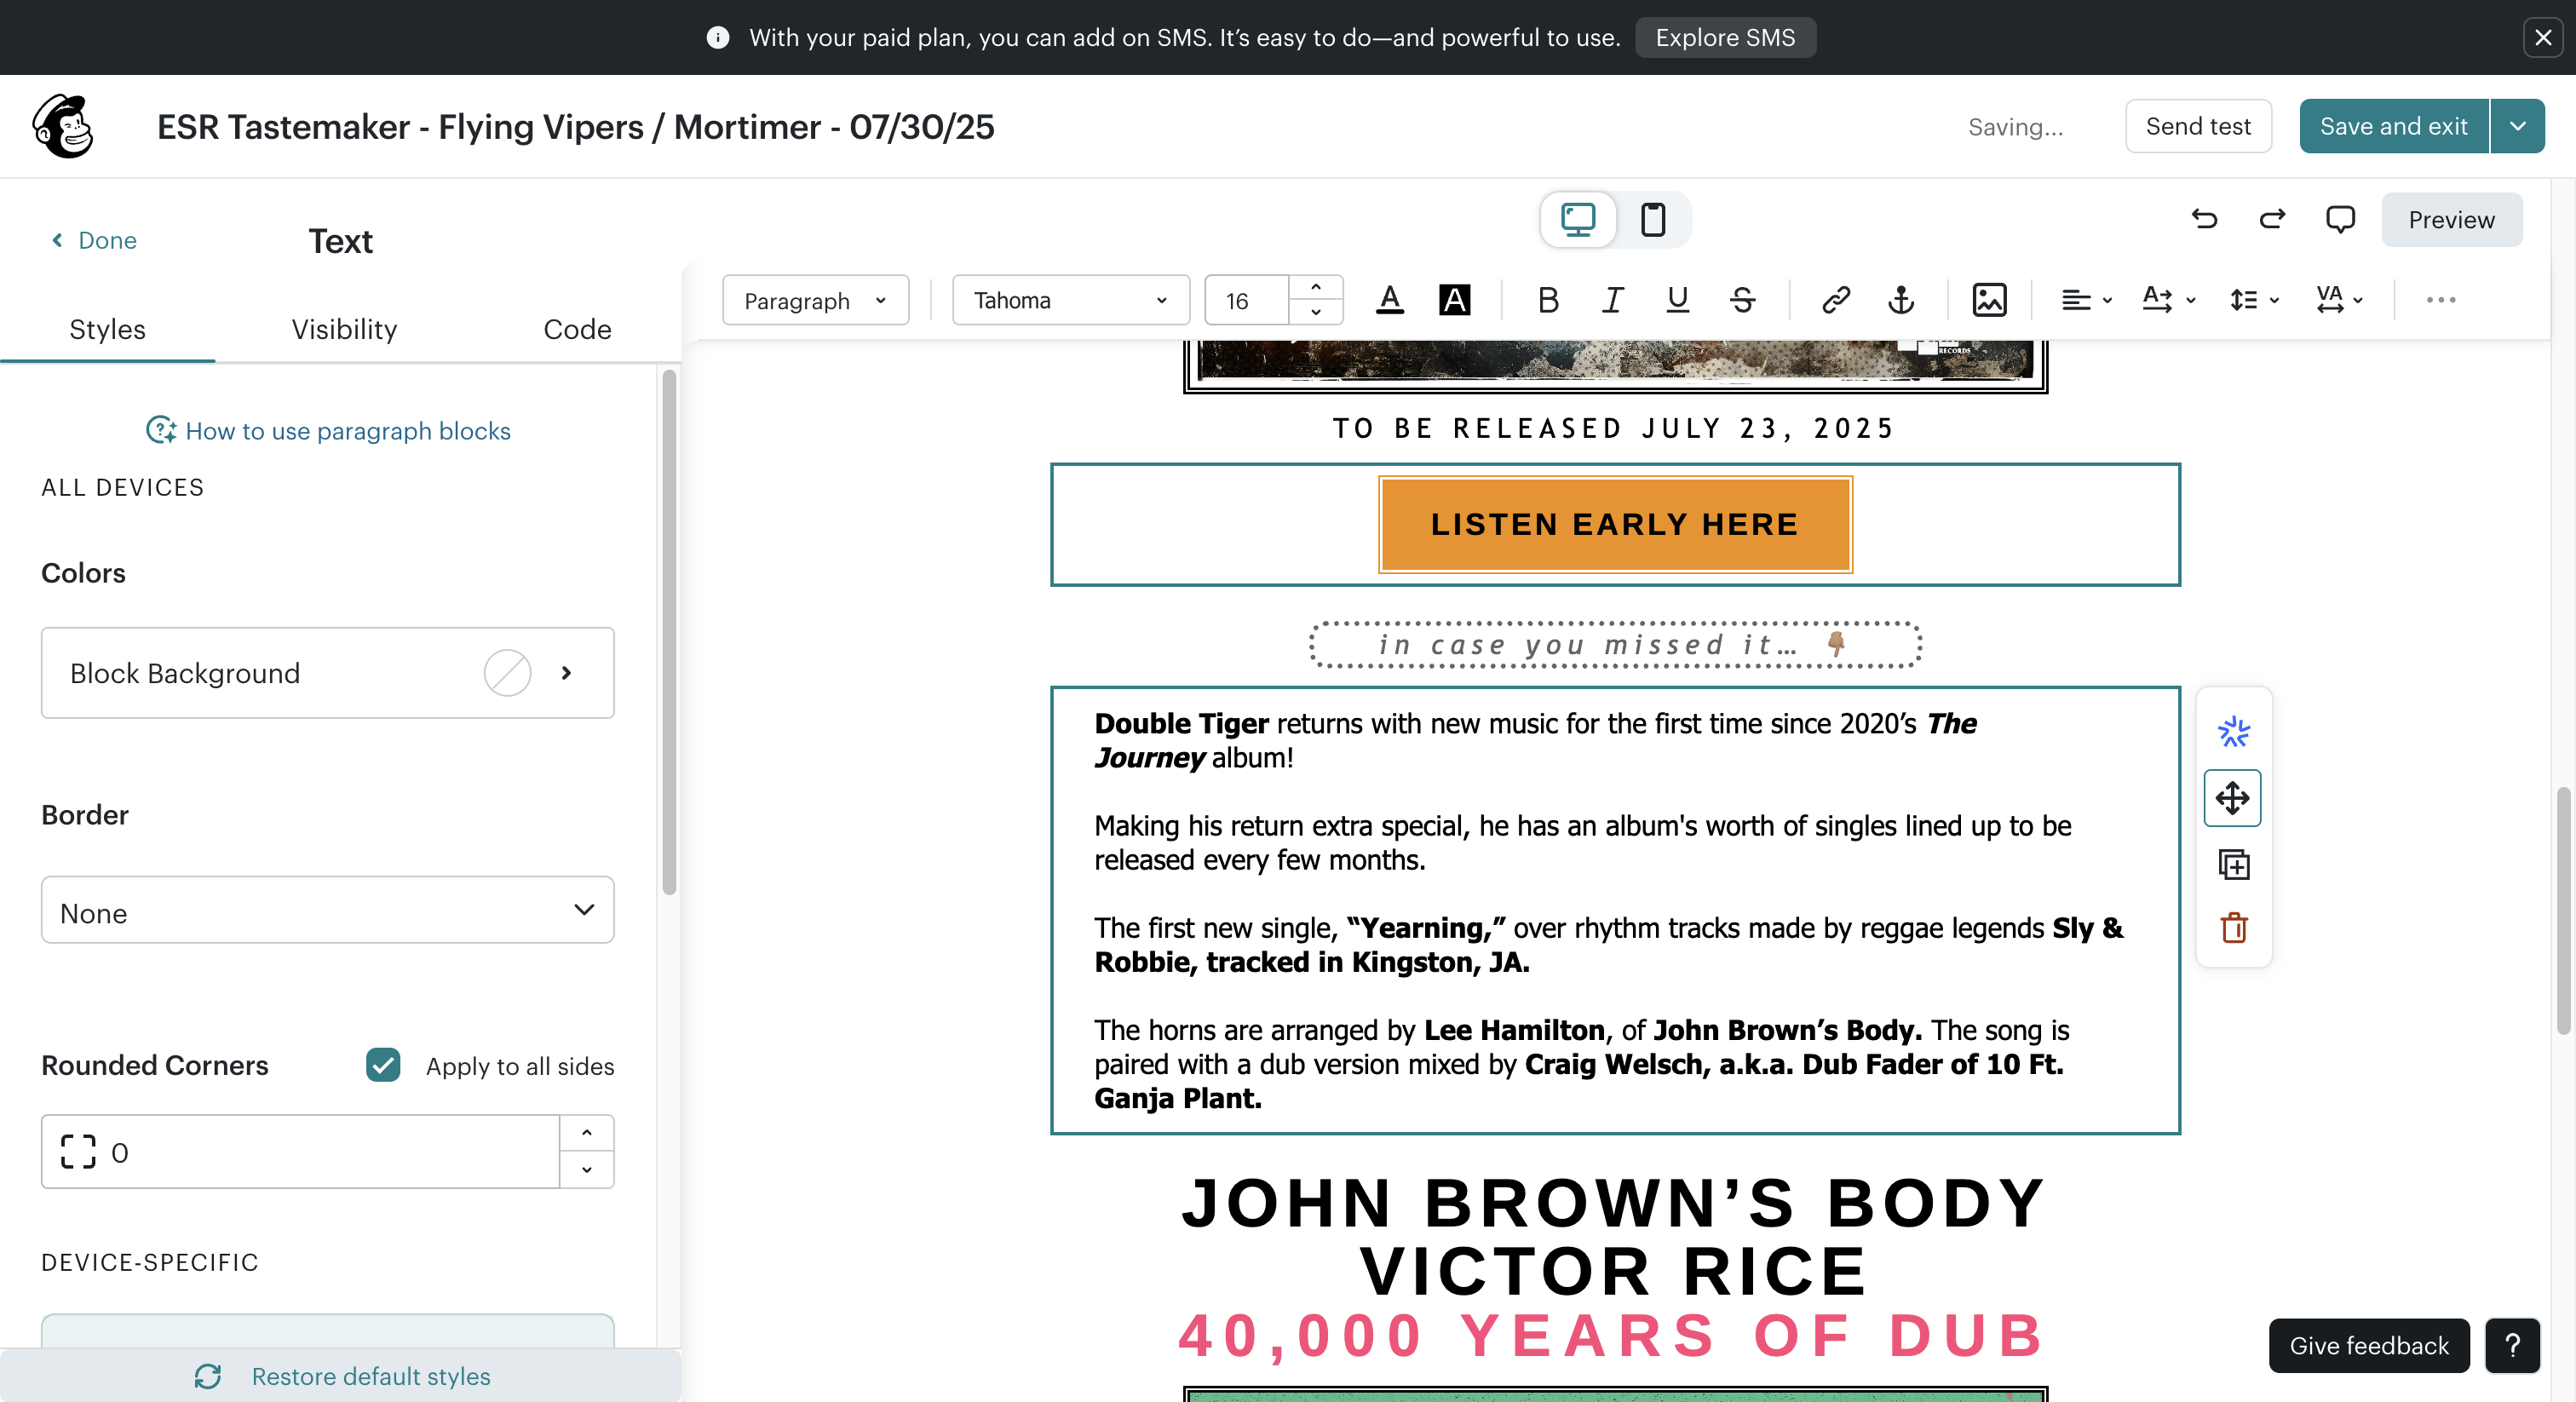The height and width of the screenshot is (1402, 2576).
Task: Expand the Block Background color options
Action: tap(566, 673)
